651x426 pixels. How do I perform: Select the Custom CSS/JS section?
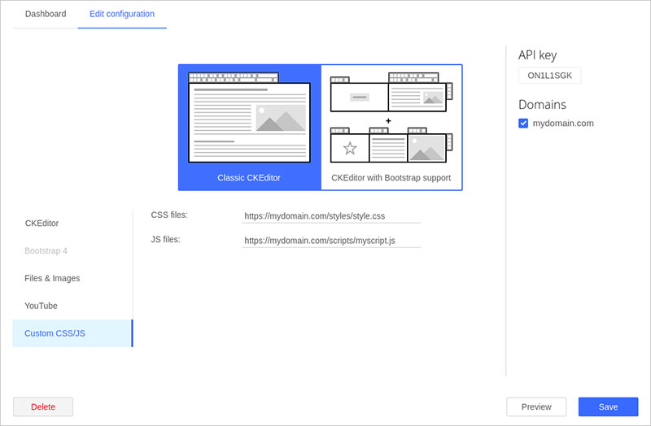(x=72, y=333)
